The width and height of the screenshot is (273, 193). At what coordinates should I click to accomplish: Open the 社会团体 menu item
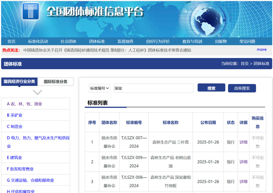68,41
